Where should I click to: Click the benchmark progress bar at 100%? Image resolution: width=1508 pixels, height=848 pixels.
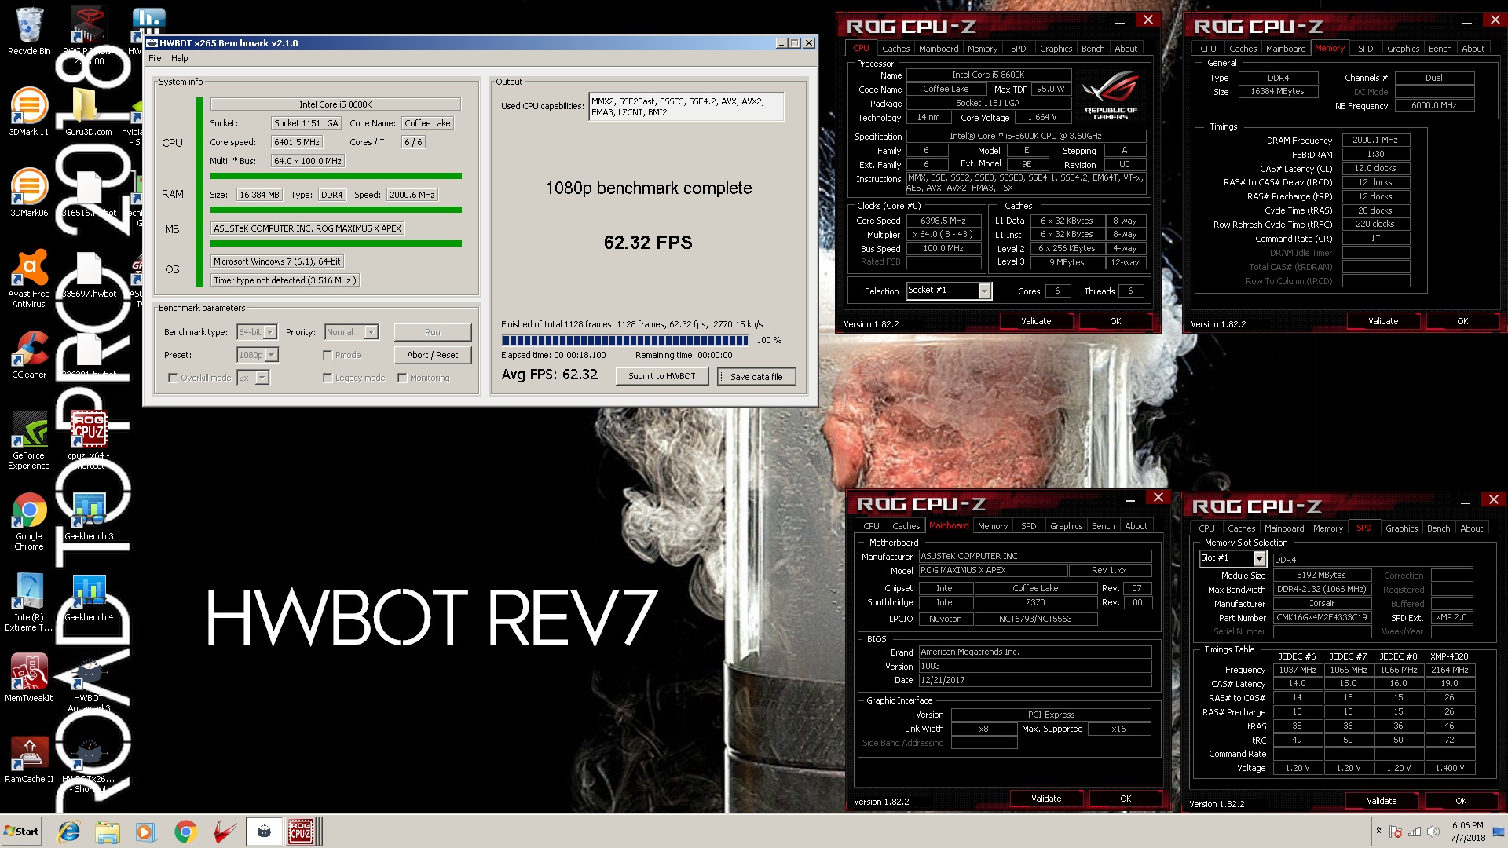click(x=625, y=340)
